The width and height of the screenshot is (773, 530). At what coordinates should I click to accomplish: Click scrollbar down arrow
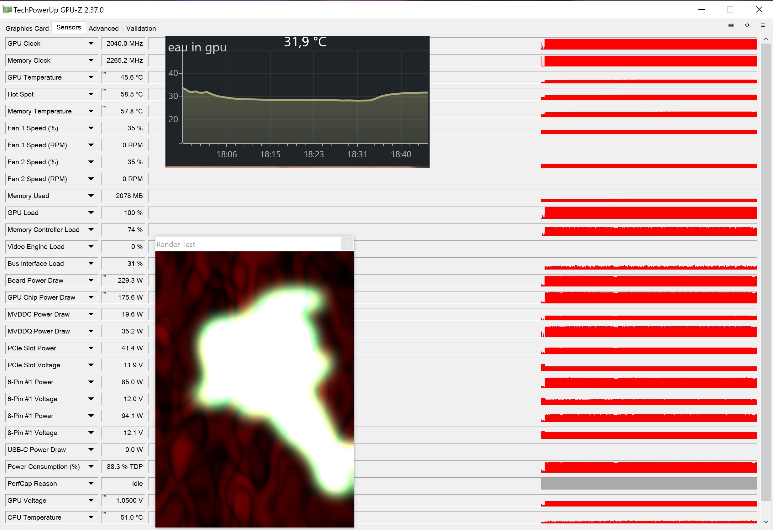tap(766, 522)
